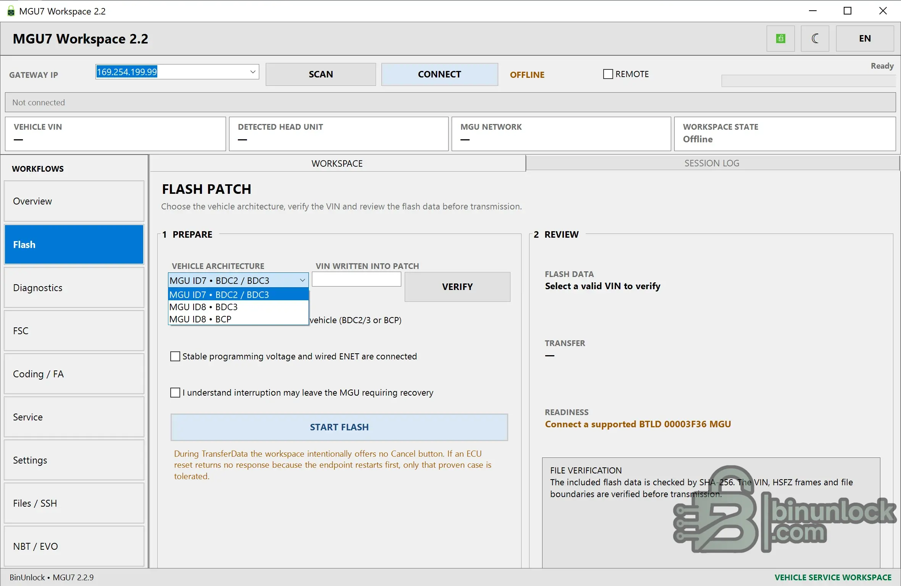The width and height of the screenshot is (901, 586).
Task: Click the 'Not connected' status line
Action: pos(450,102)
